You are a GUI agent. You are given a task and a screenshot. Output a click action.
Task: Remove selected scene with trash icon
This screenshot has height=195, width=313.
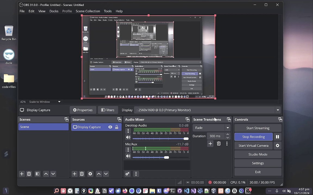[29, 174]
